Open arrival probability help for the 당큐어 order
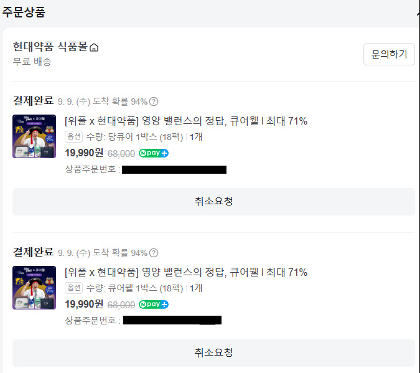420x373 pixels. tap(154, 102)
